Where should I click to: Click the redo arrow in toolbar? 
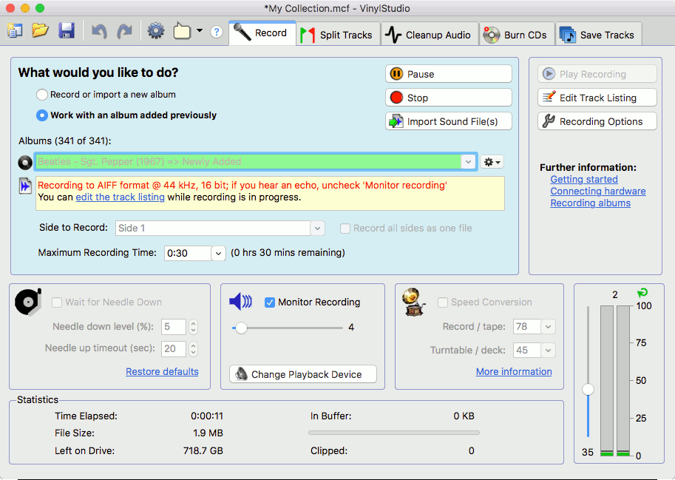(x=125, y=31)
